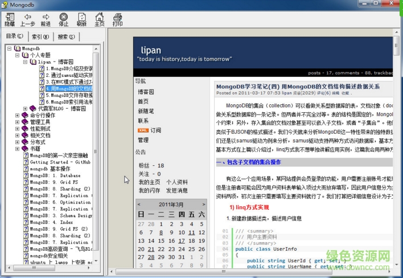Screen dimensions: 403x278
Task: Switch to the 索引 (Index) tab
Action: click(40, 37)
